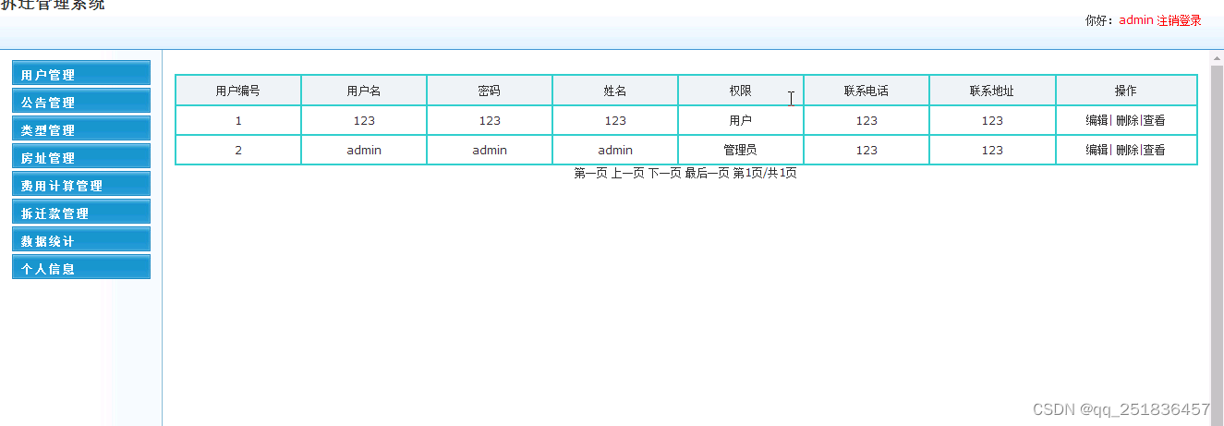
Task: Click the 权限 column header
Action: click(x=741, y=91)
